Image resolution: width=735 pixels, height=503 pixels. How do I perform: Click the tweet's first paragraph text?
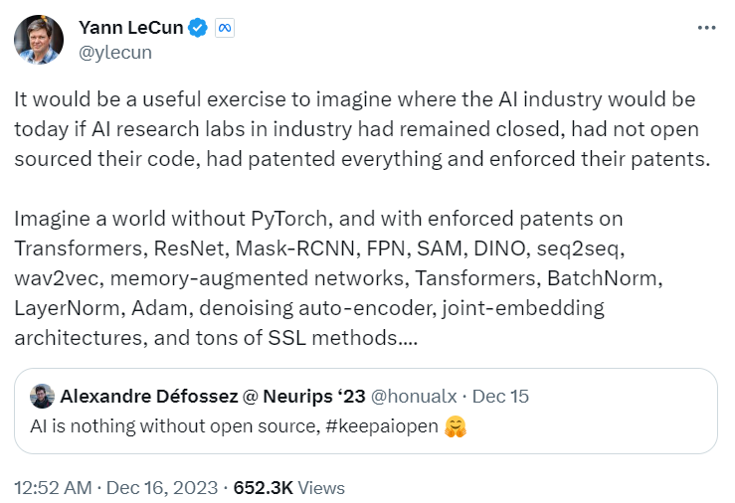[362, 129]
